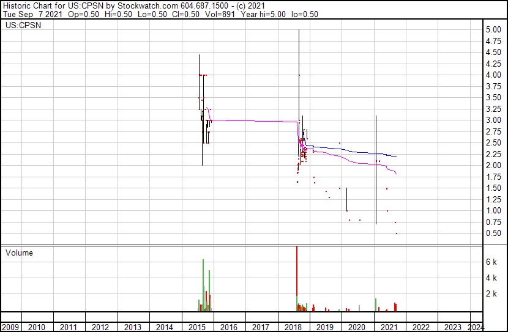
Task: Select the 2022 year label on timeline
Action: tap(420, 327)
